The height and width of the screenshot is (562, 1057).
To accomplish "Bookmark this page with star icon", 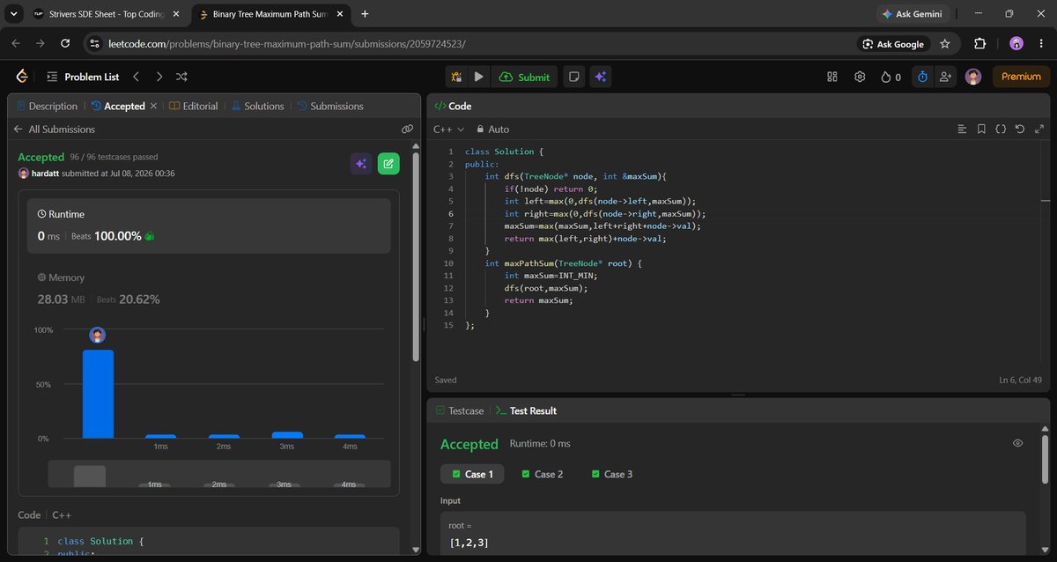I will [945, 44].
